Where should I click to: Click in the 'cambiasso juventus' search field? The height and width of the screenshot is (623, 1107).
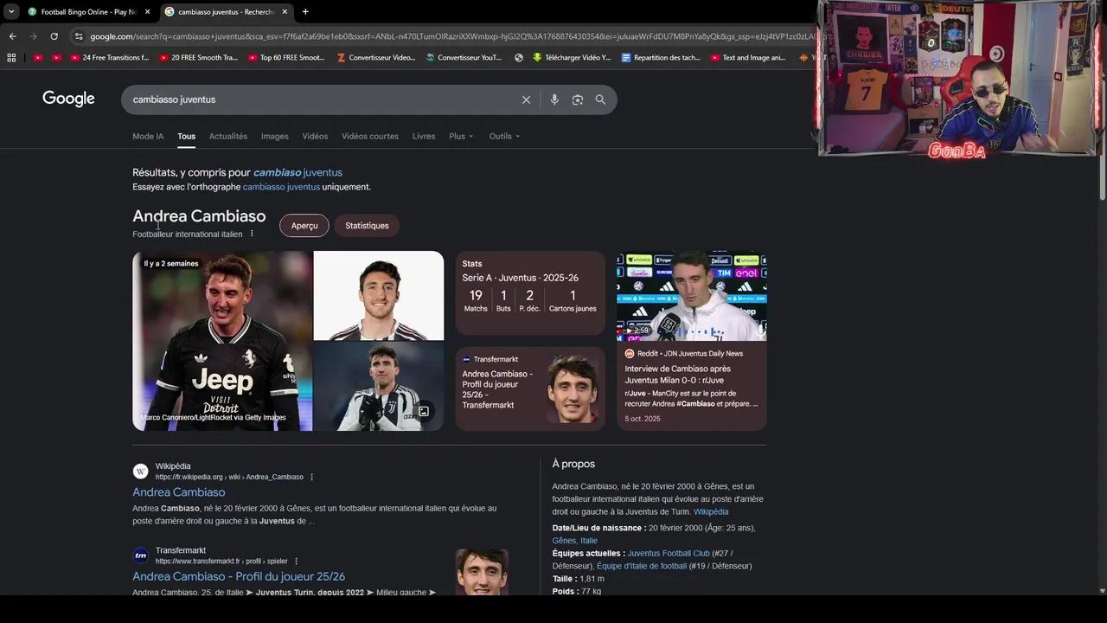coord(320,100)
